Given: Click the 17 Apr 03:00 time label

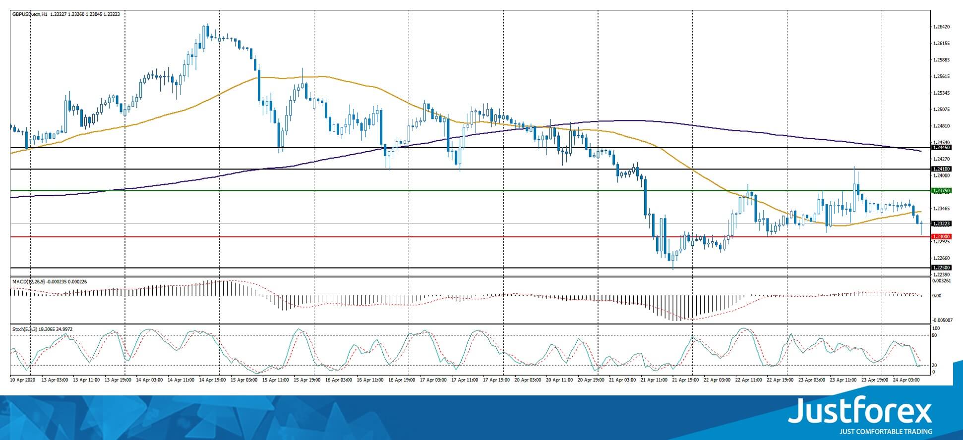Looking at the screenshot, I should pyautogui.click(x=433, y=380).
